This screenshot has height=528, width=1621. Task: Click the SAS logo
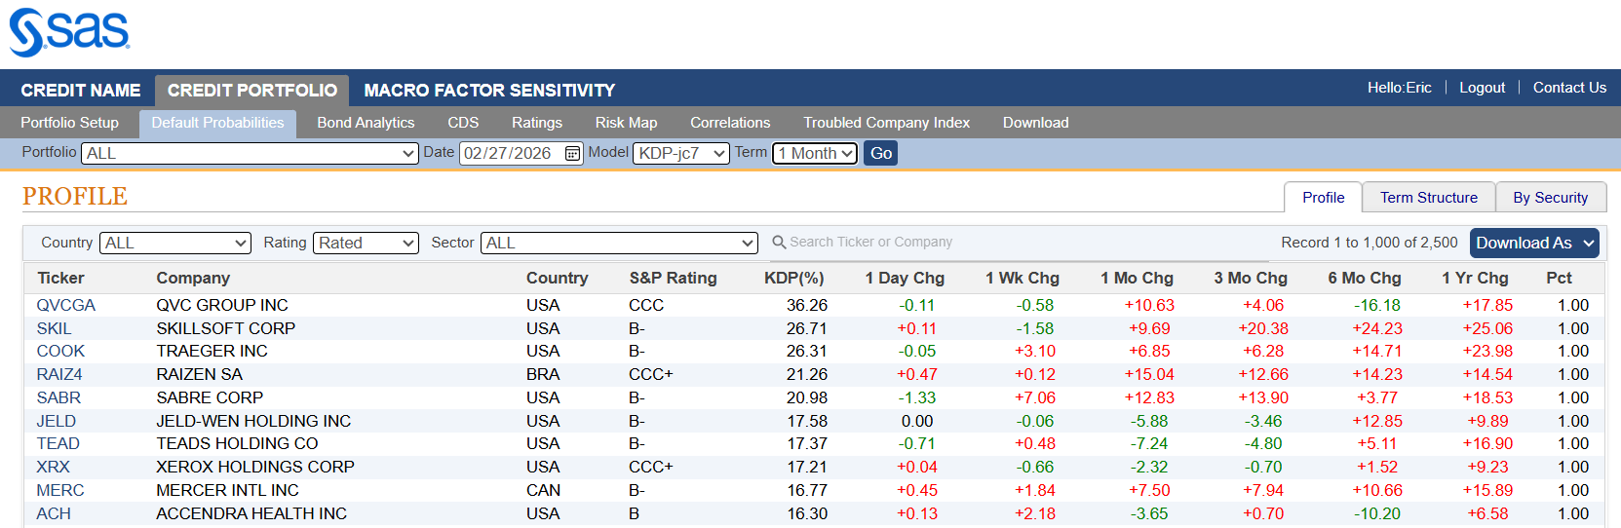69,32
